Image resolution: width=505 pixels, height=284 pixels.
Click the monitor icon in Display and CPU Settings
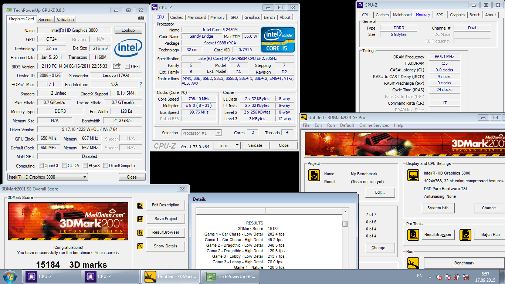tap(413, 175)
